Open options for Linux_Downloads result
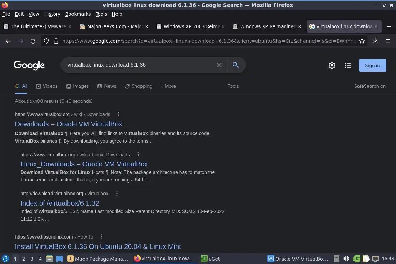The image size is (396, 264). point(139,154)
